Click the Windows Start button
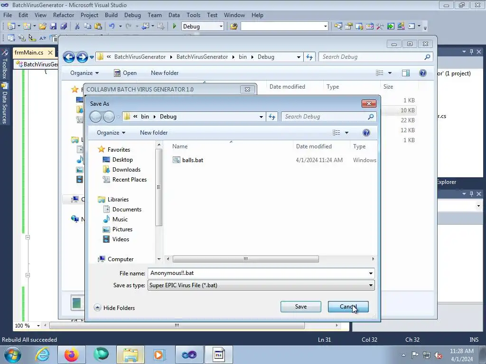The image size is (486, 364). click(13, 355)
